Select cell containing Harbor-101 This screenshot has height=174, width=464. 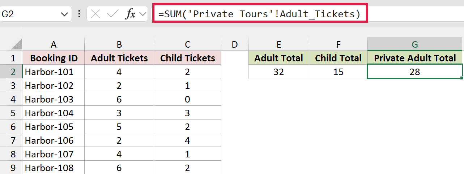coord(54,72)
